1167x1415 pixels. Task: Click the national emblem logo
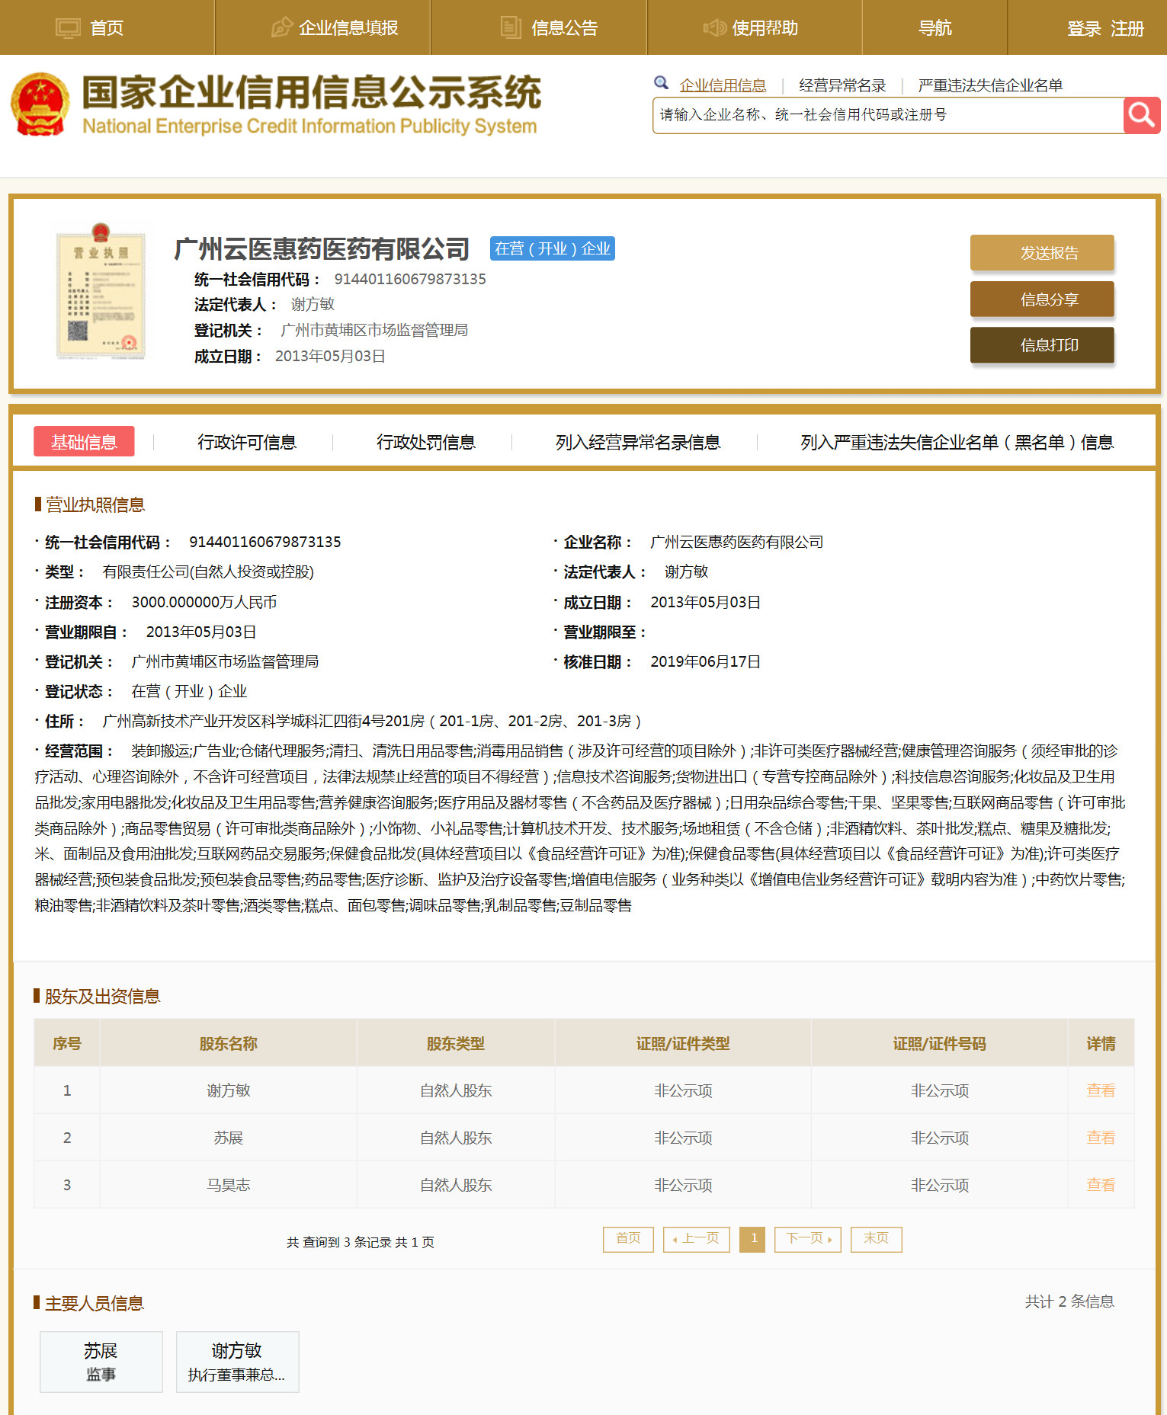pos(40,104)
